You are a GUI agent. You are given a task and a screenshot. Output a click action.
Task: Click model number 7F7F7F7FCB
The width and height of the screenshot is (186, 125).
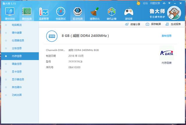coord(75,61)
